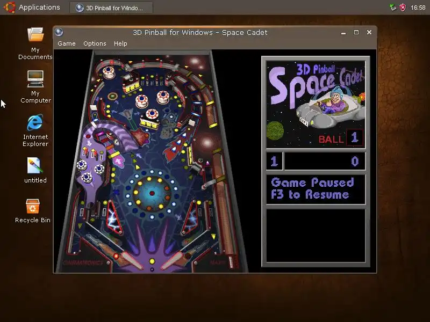Click the My Documents desktop icon
Screen dimensions: 430x322
[35, 43]
